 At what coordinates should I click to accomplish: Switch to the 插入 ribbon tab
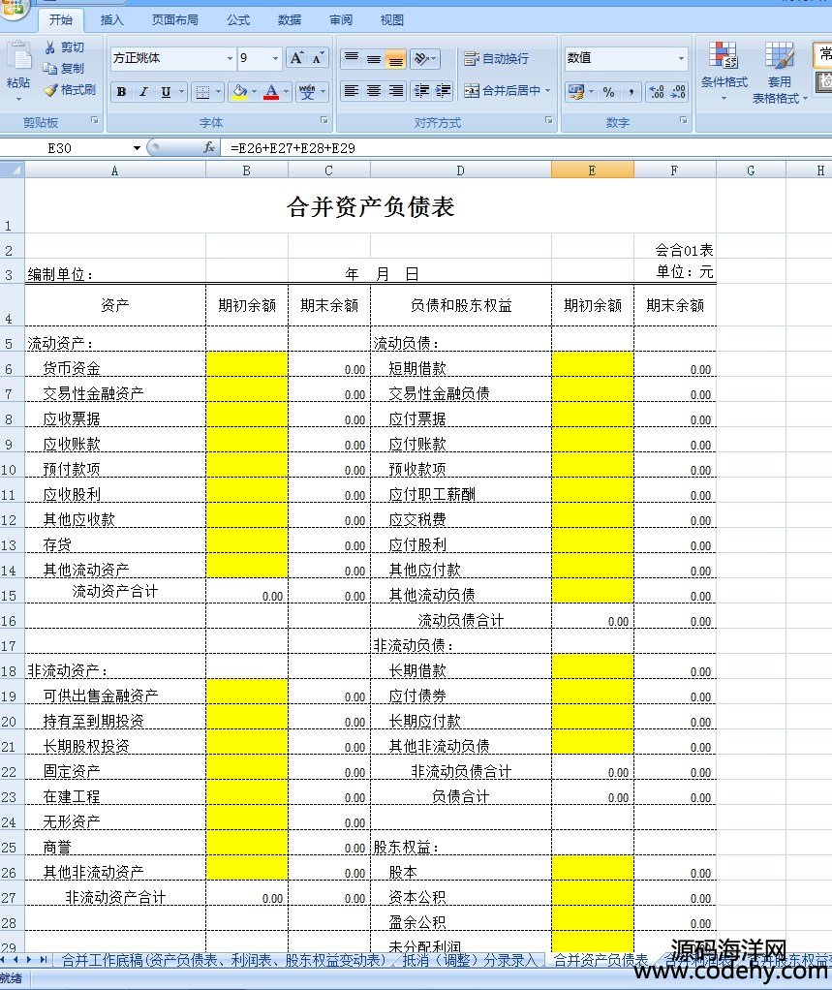pyautogui.click(x=111, y=20)
